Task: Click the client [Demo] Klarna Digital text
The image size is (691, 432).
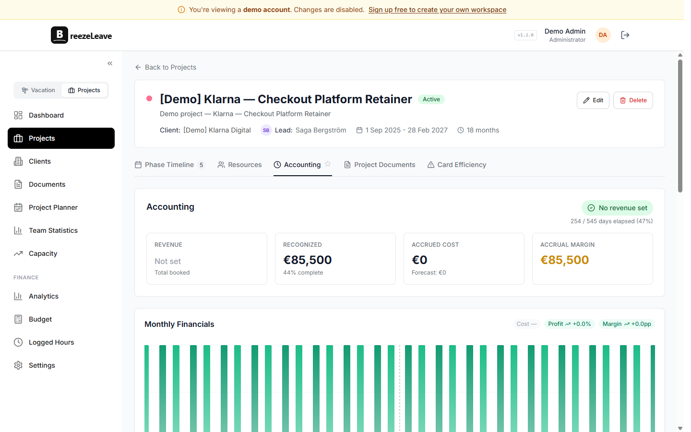Action: pyautogui.click(x=217, y=130)
